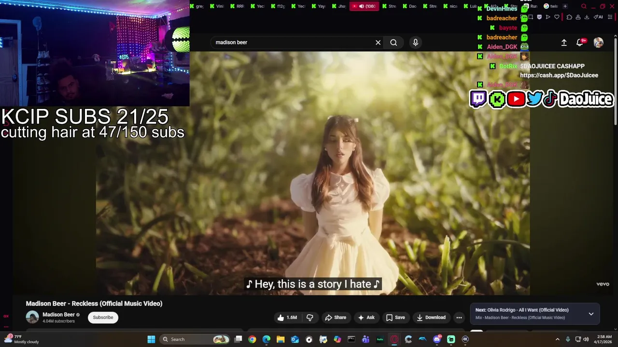
Task: Click the heart bookmark icon in browser toolbar
Action: pos(557,17)
